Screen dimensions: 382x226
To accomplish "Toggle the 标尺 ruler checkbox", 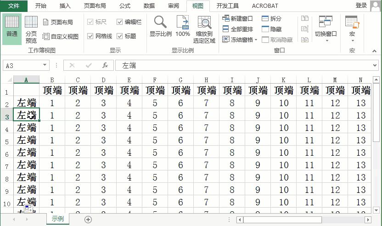I will click(90, 22).
